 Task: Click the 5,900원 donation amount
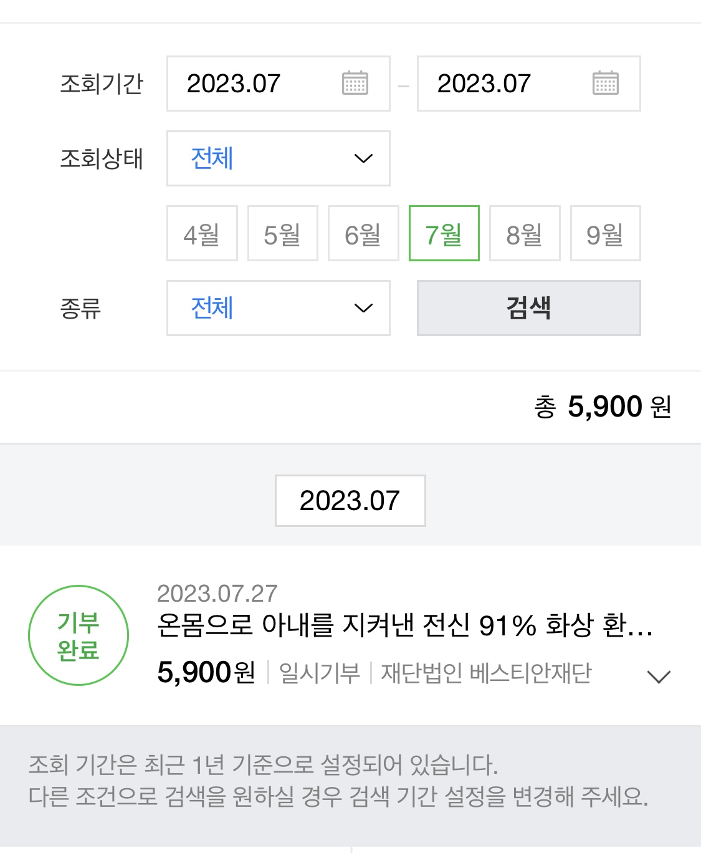(206, 673)
